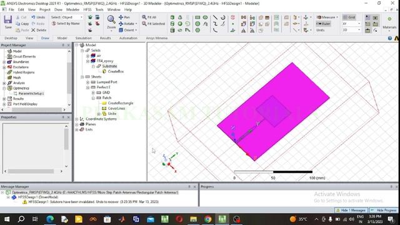Draw a circle sheet
The image size is (400, 225).
pyautogui.click(x=197, y=24)
